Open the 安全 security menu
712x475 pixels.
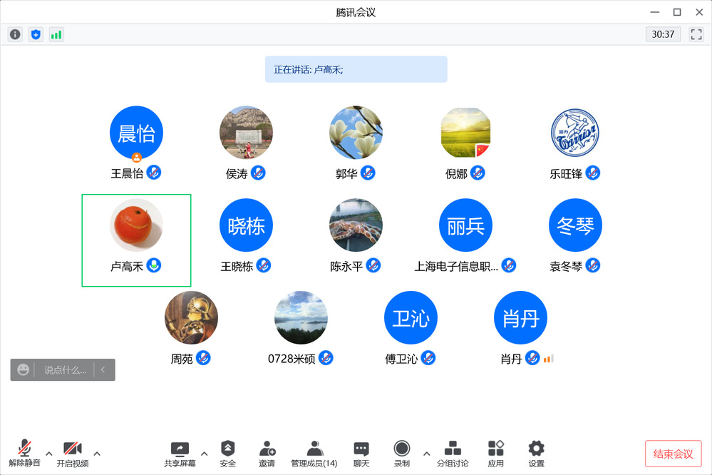pos(227,454)
